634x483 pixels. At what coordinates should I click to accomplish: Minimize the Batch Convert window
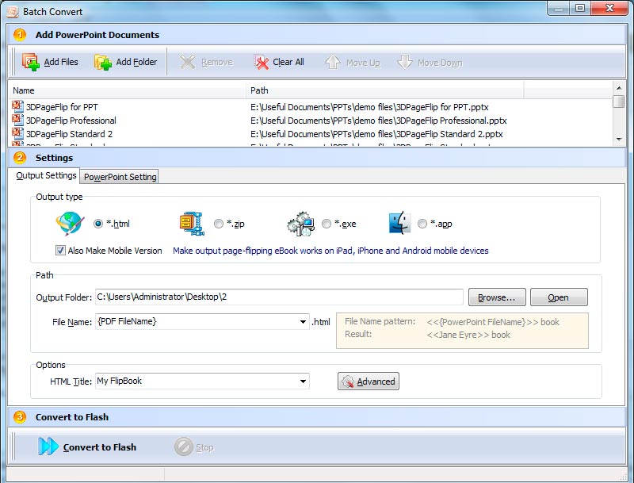click(559, 8)
